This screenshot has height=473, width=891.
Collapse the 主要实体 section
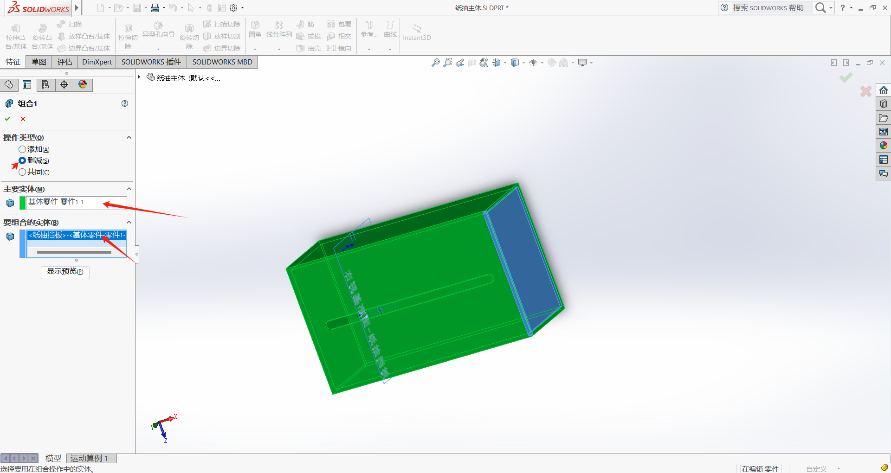tap(129, 189)
